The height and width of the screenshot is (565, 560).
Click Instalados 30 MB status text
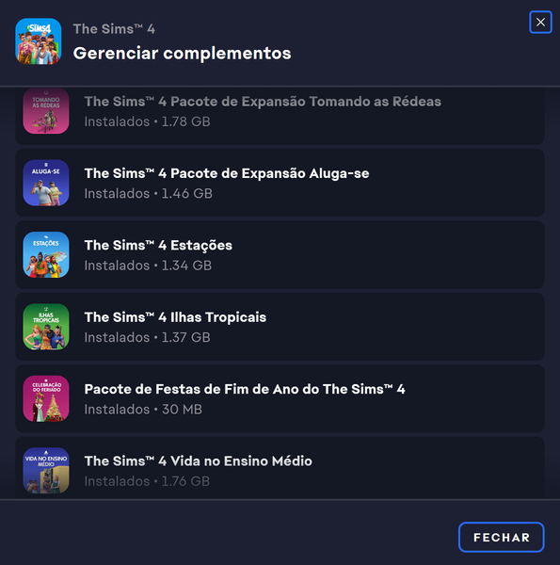pyautogui.click(x=143, y=410)
